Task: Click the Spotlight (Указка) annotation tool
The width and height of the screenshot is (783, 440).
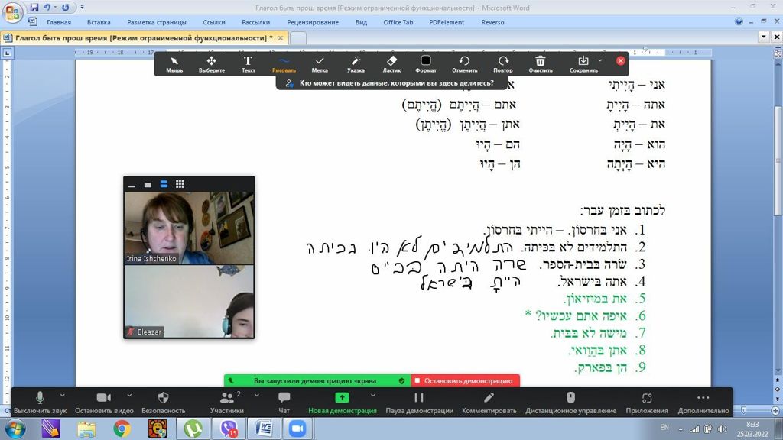Action: [x=356, y=63]
